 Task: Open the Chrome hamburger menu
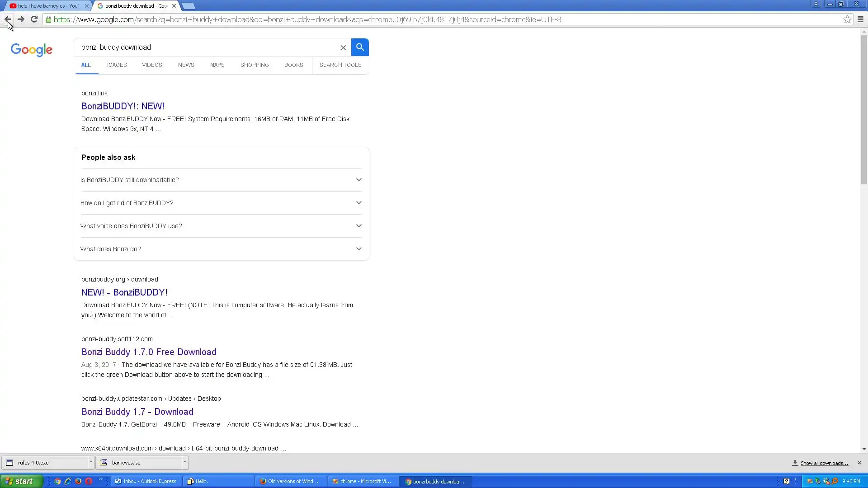click(x=860, y=19)
